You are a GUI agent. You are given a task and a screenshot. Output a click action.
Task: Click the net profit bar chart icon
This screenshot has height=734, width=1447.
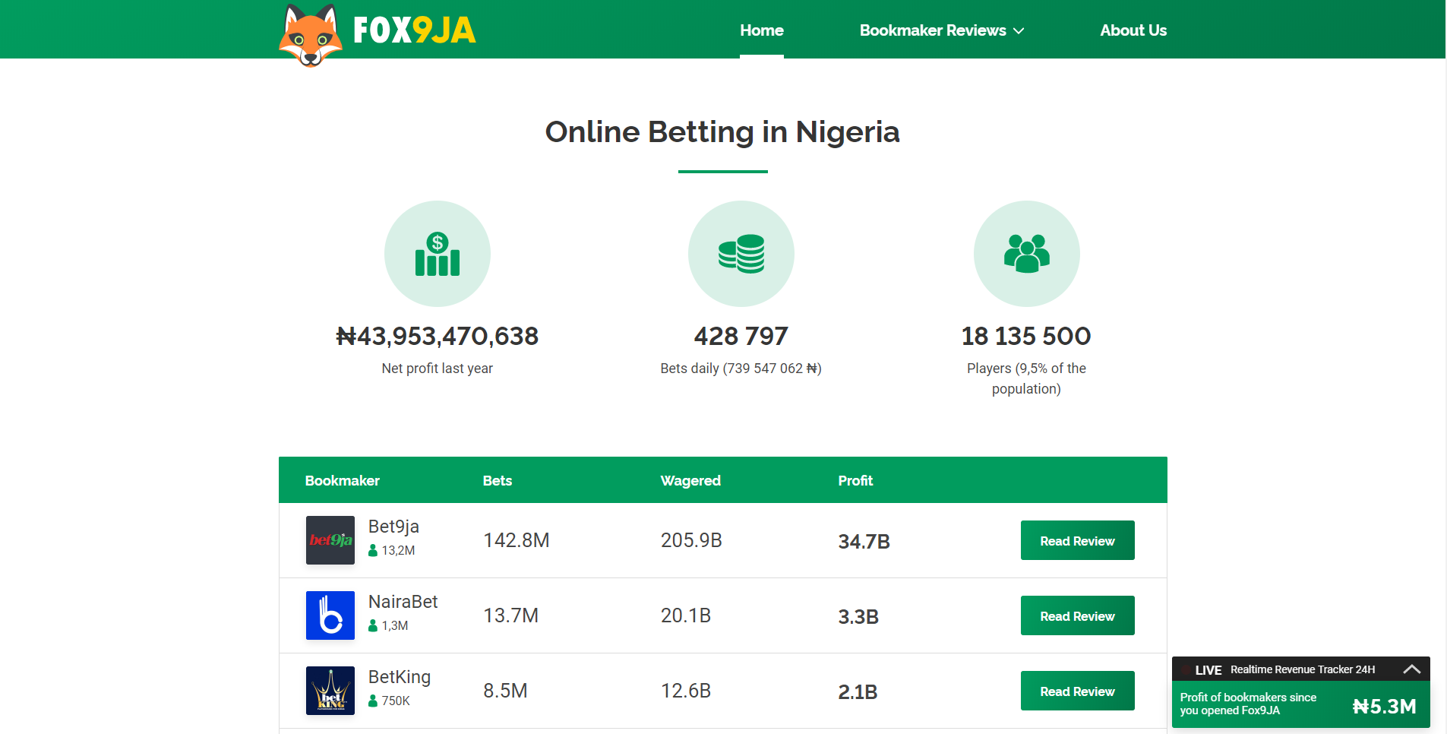[x=438, y=254]
